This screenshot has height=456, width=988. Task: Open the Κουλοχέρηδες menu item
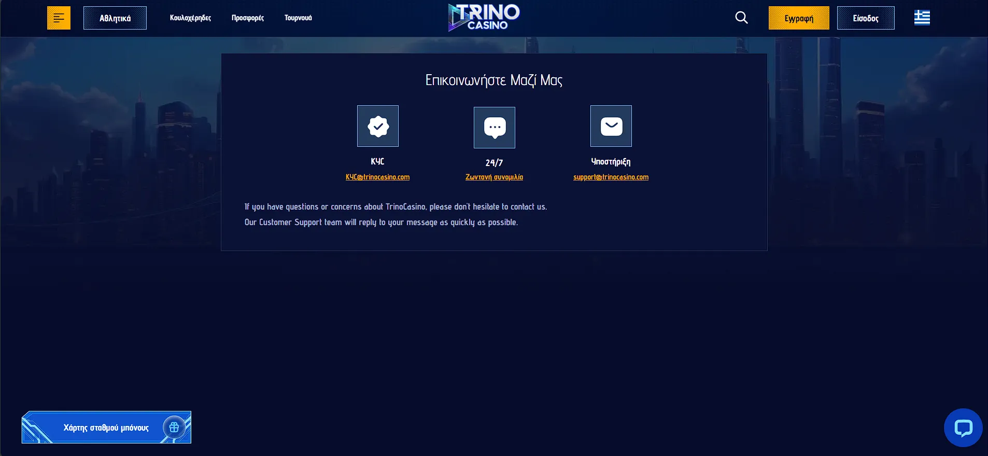click(190, 18)
